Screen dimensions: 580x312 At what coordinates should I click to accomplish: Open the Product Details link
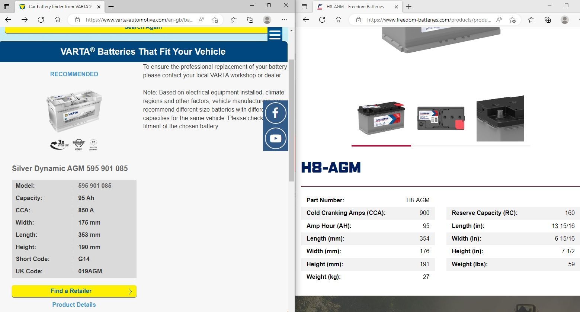coord(74,305)
